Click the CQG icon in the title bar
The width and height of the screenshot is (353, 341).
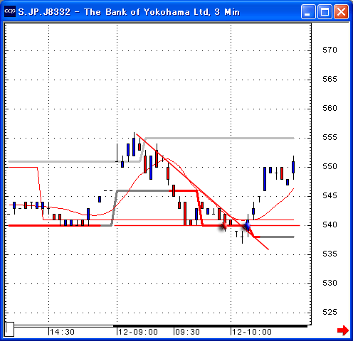10,11
